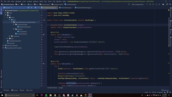
Task: Click the Spotify taskbar icon
Action: pyautogui.click(x=46, y=95)
